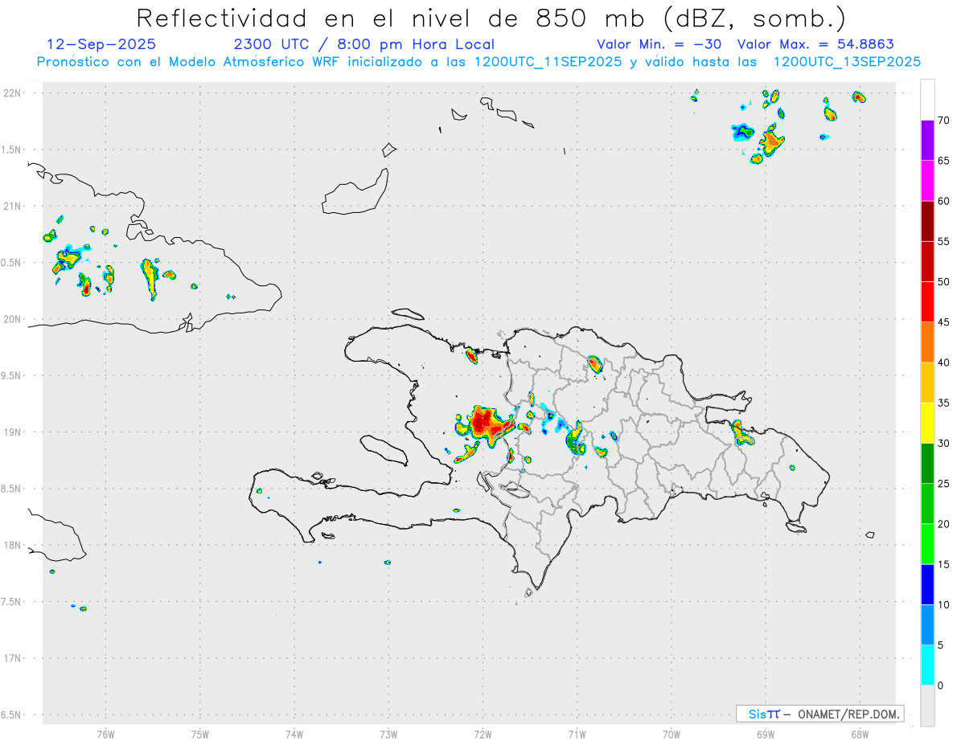Select the "Valor Min. = -30" text
The width and height of the screenshot is (965, 745).
(x=659, y=44)
